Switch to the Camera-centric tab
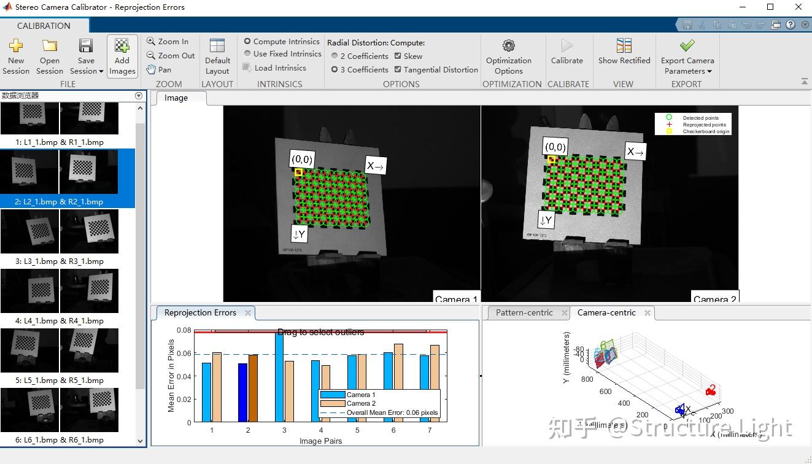The image size is (812, 464). pos(606,312)
